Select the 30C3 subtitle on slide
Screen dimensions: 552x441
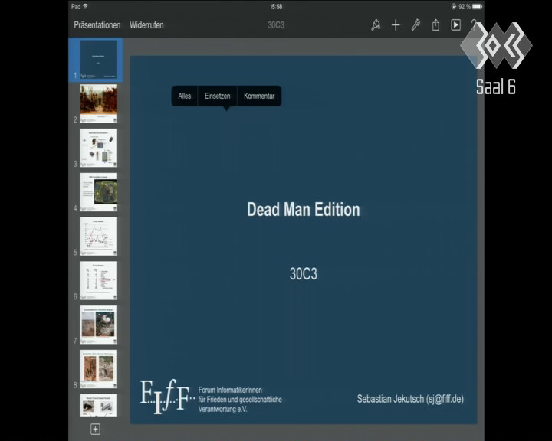pos(304,273)
